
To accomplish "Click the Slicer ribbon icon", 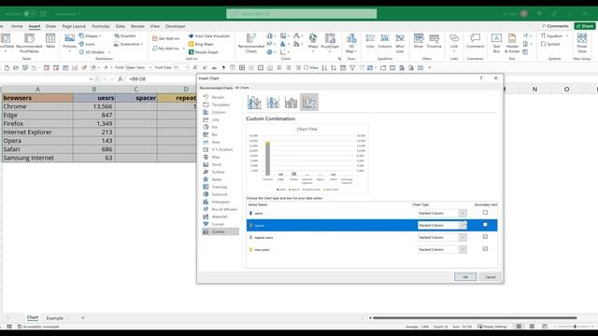I will pos(419,41).
